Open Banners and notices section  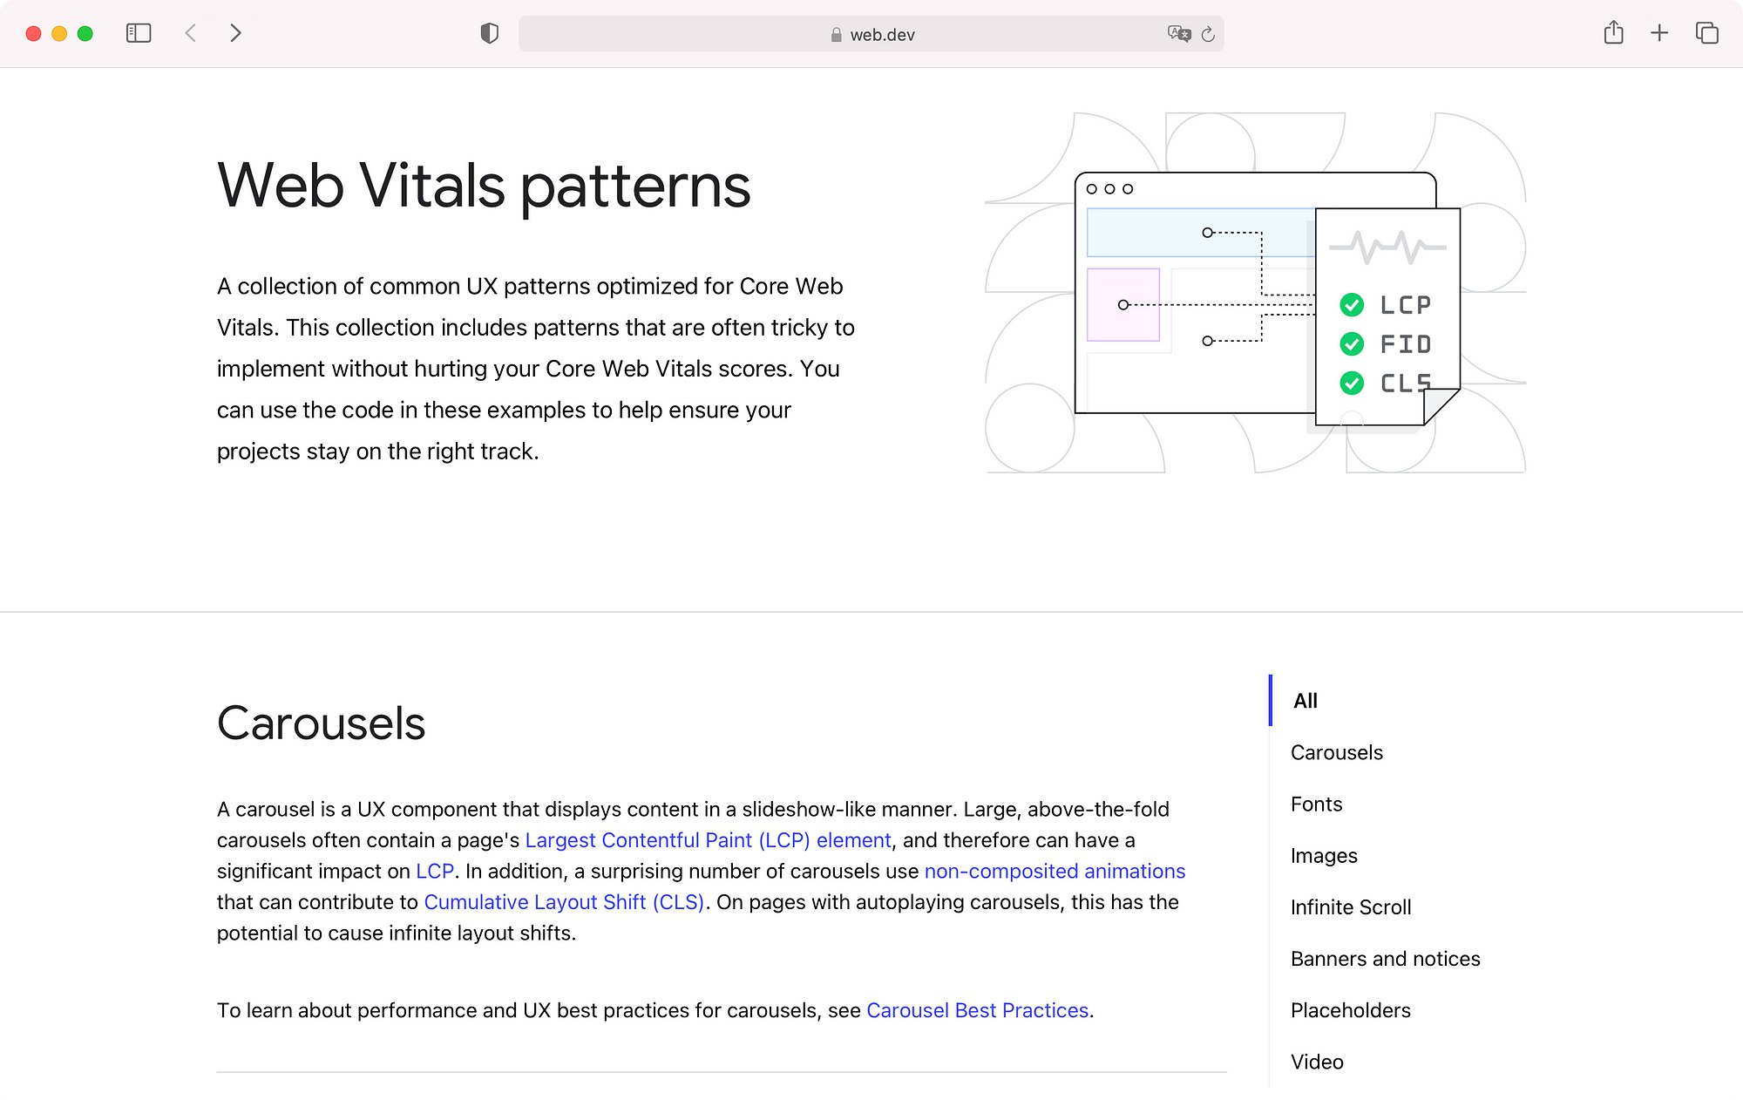[x=1385, y=959]
